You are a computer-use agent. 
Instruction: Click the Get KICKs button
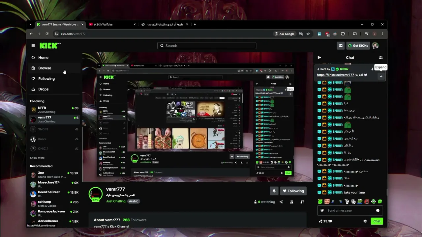click(x=358, y=46)
